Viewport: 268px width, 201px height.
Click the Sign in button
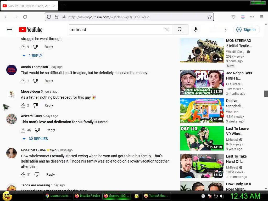pos(246,30)
